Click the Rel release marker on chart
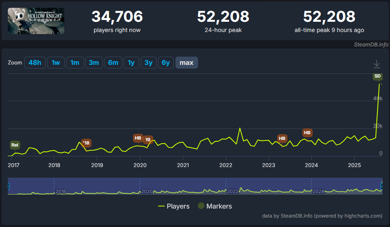Viewport: 390px width, 227px height. (15, 145)
